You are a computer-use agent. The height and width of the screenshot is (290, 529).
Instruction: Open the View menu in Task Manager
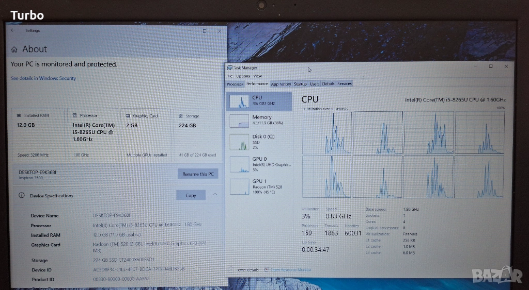click(257, 76)
